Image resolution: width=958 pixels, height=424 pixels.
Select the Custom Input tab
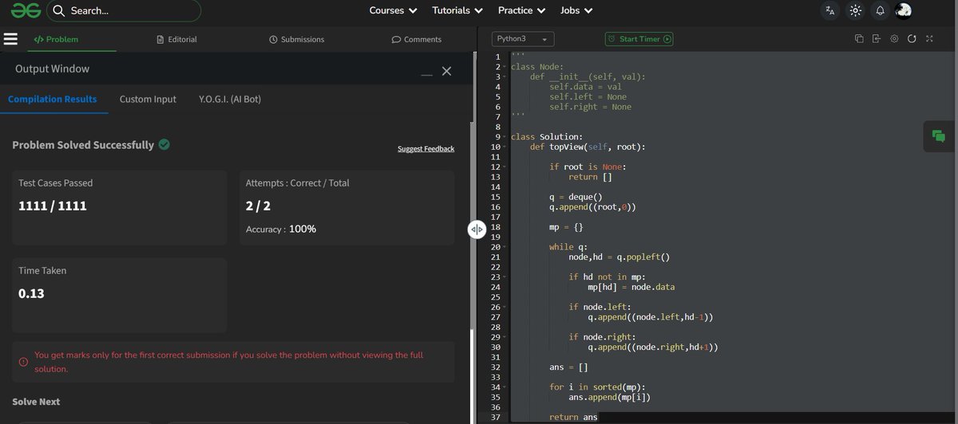pos(148,100)
